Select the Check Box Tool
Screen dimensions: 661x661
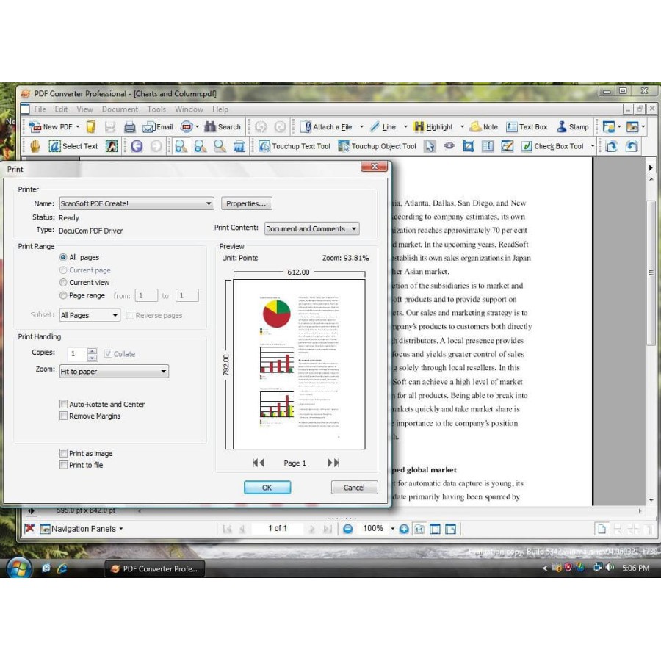552,146
